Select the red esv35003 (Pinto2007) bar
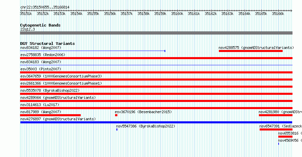The image size is (302, 157). coord(156,72)
